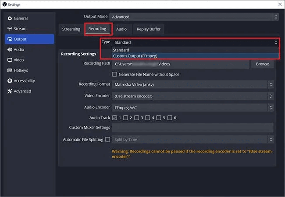Open the Stream settings section

pyautogui.click(x=29, y=29)
